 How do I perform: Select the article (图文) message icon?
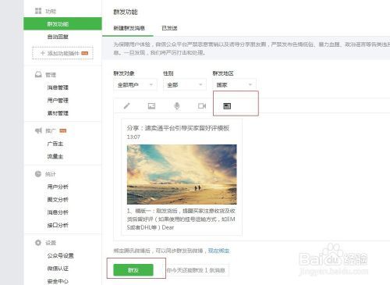click(x=227, y=106)
